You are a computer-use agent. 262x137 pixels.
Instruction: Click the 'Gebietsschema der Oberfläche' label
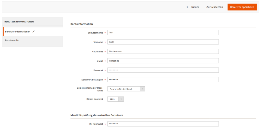click(90, 89)
